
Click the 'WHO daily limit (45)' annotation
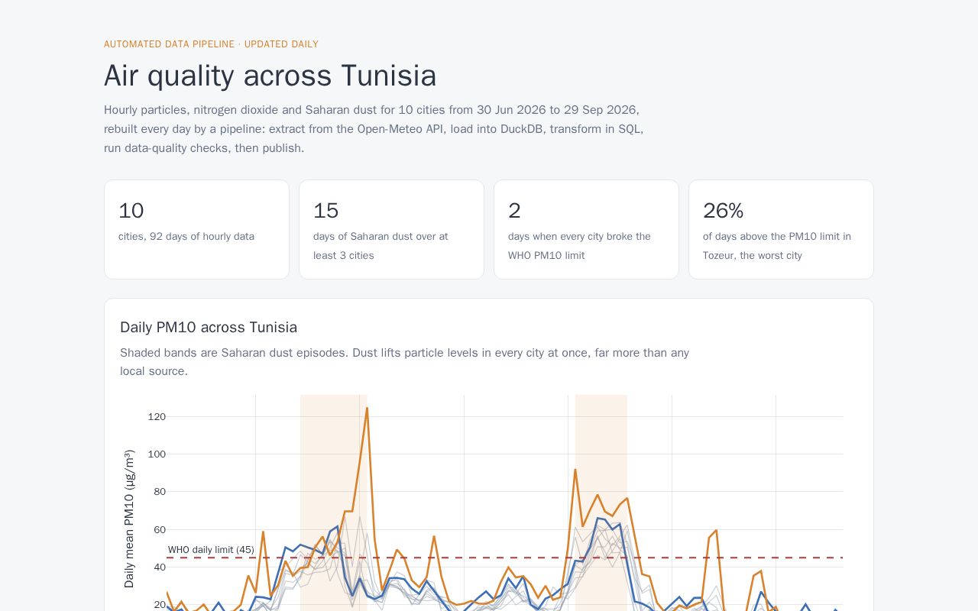211,550
